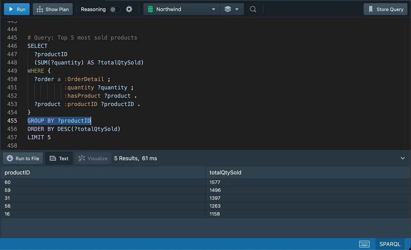Viewport: 411px width, 250px height.
Task: Click the SELECT keyword on line 446
Action: coord(37,46)
